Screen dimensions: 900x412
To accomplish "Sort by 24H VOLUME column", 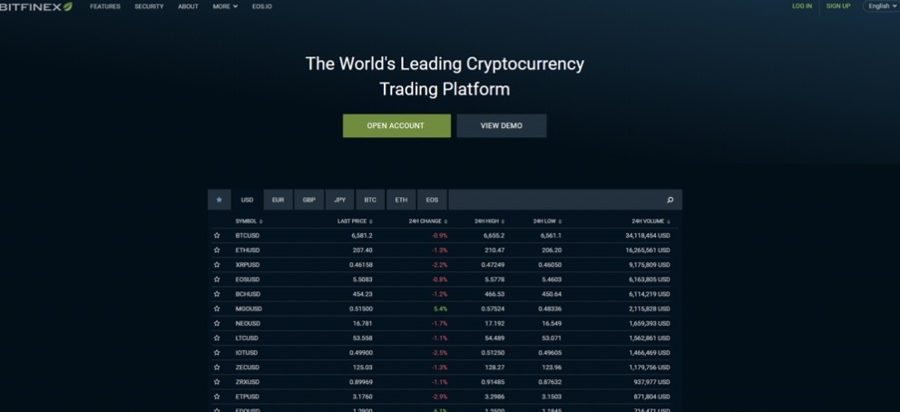I will [x=651, y=221].
